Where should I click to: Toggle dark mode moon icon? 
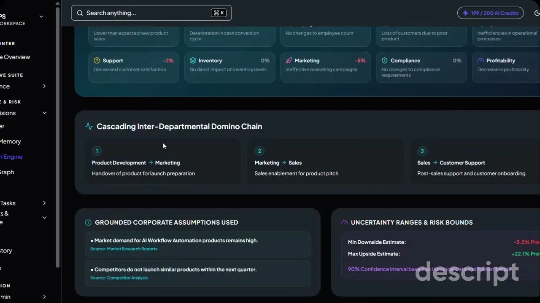(537, 13)
